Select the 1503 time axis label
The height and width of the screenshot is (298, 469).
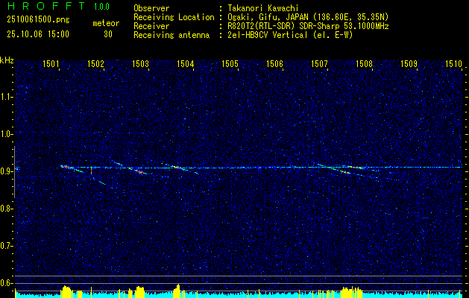(x=140, y=65)
